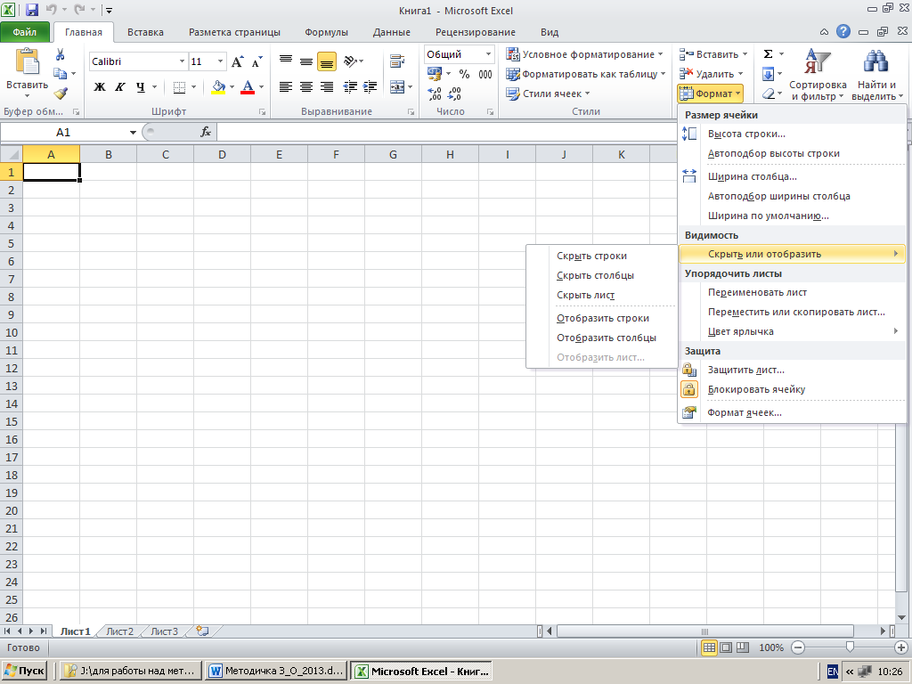Select the Format Painter brush icon

pyautogui.click(x=61, y=93)
